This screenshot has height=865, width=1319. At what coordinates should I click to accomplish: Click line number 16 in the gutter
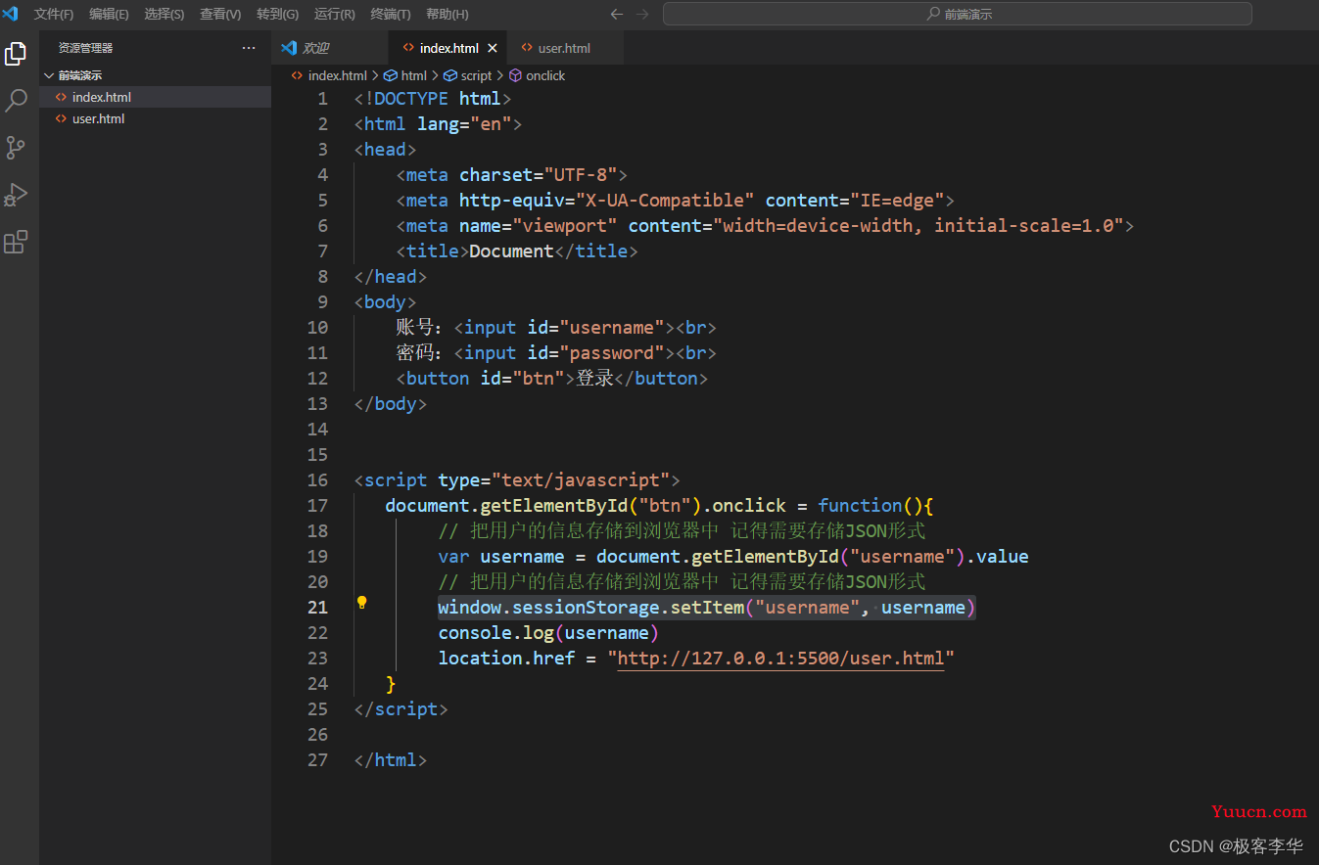coord(317,479)
